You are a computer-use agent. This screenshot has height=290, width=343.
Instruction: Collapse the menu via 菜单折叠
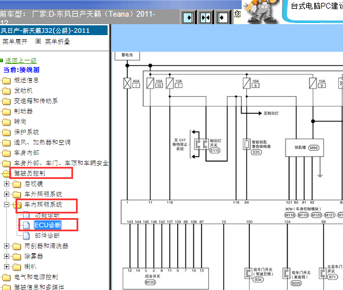click(x=58, y=41)
